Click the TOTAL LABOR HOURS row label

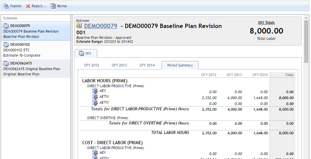[170, 133]
